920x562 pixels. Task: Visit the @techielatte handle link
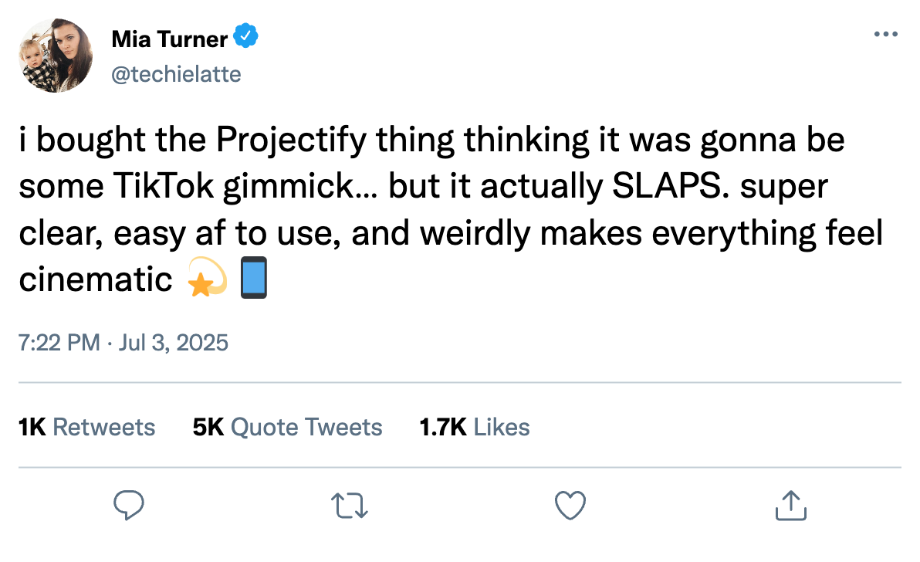[x=176, y=75]
